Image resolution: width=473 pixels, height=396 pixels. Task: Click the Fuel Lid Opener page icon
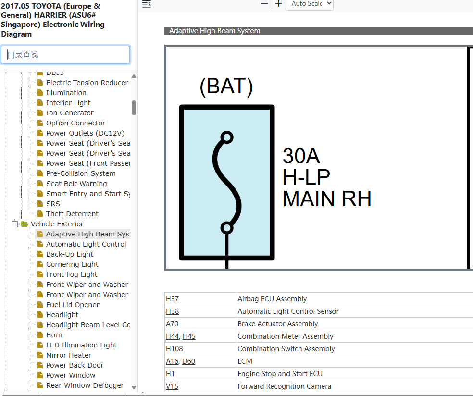click(40, 305)
